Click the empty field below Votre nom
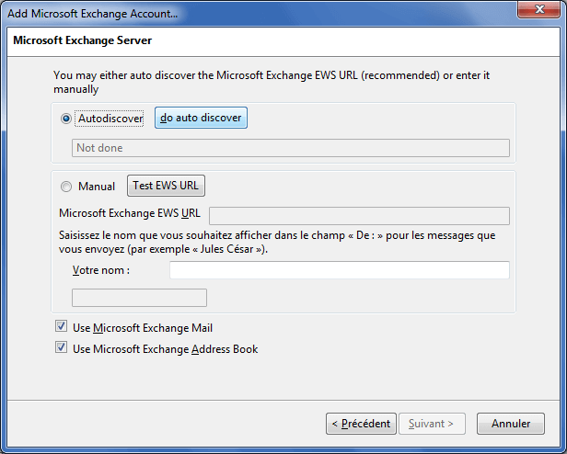The image size is (567, 454). click(139, 298)
